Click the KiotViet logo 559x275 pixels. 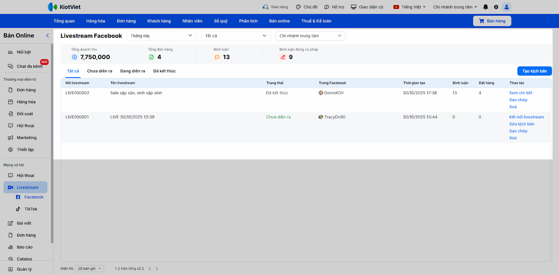point(64,7)
